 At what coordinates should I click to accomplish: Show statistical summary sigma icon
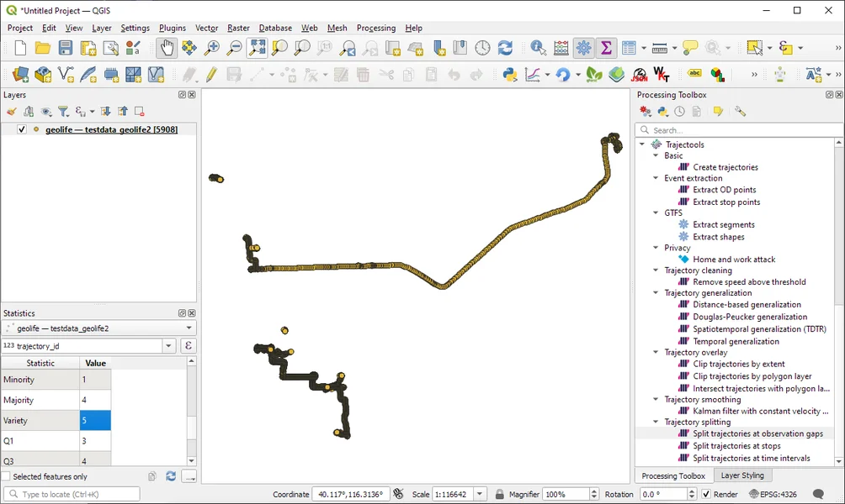606,48
